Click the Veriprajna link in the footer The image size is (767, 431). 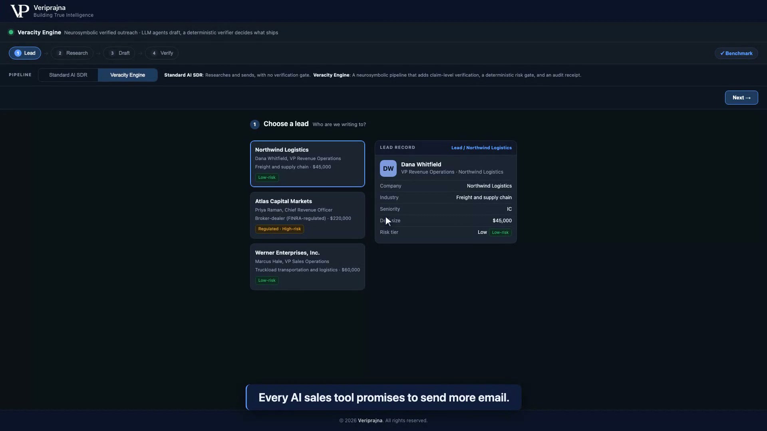coord(370,421)
